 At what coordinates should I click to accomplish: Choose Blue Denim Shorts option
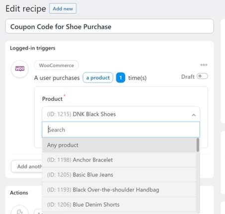pos(119,205)
